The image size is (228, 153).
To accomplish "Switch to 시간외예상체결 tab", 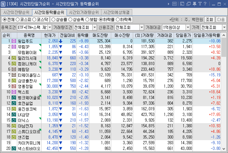I will click(117, 12).
